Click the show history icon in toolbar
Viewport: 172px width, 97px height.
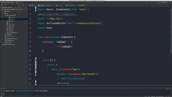165,2
